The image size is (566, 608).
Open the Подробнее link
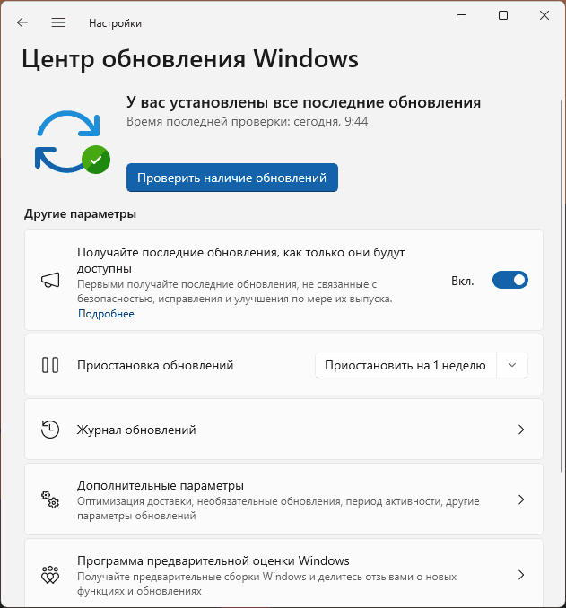pyautogui.click(x=106, y=314)
